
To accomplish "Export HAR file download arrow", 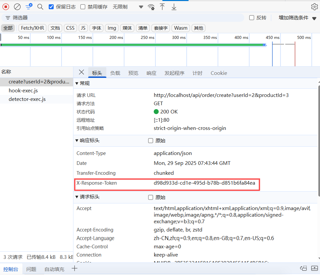I will click(174, 7).
